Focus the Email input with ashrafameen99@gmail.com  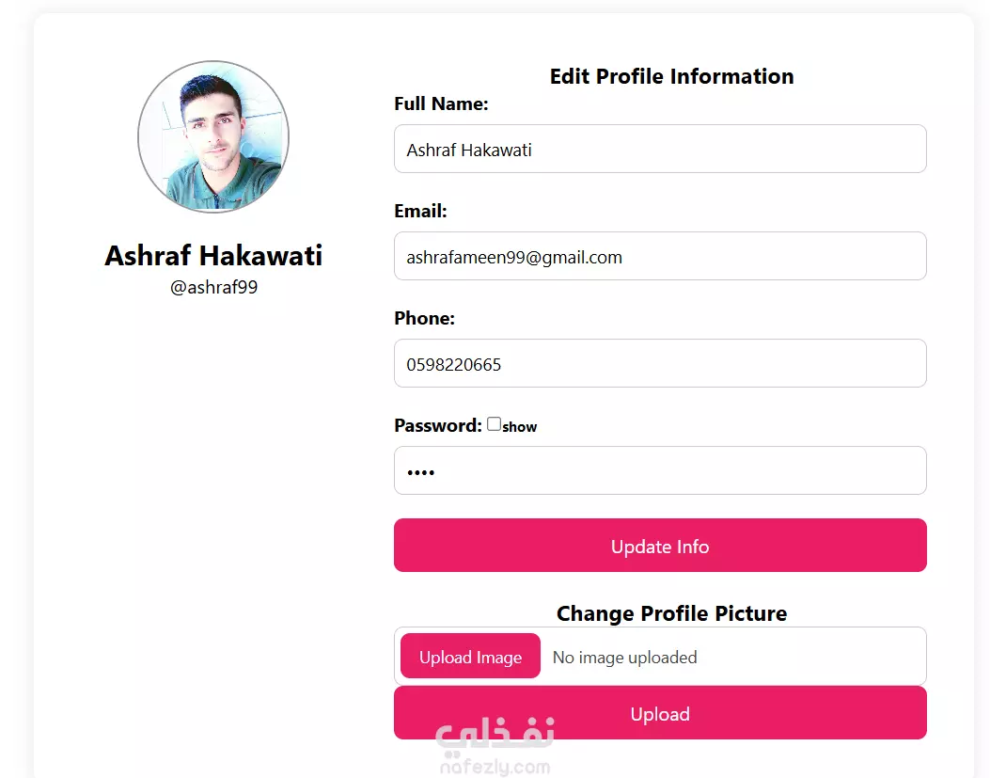click(660, 256)
